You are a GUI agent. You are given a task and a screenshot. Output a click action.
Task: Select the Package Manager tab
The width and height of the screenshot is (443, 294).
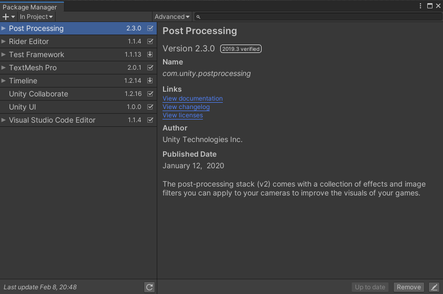(30, 7)
